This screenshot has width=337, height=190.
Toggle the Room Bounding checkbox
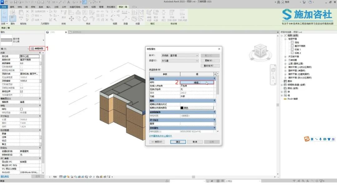21,92
